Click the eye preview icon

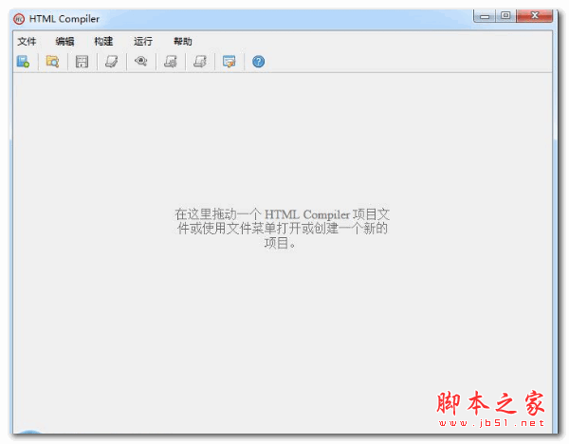140,61
